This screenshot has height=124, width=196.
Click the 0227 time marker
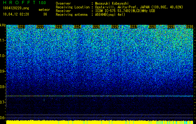[x=133, y=27]
